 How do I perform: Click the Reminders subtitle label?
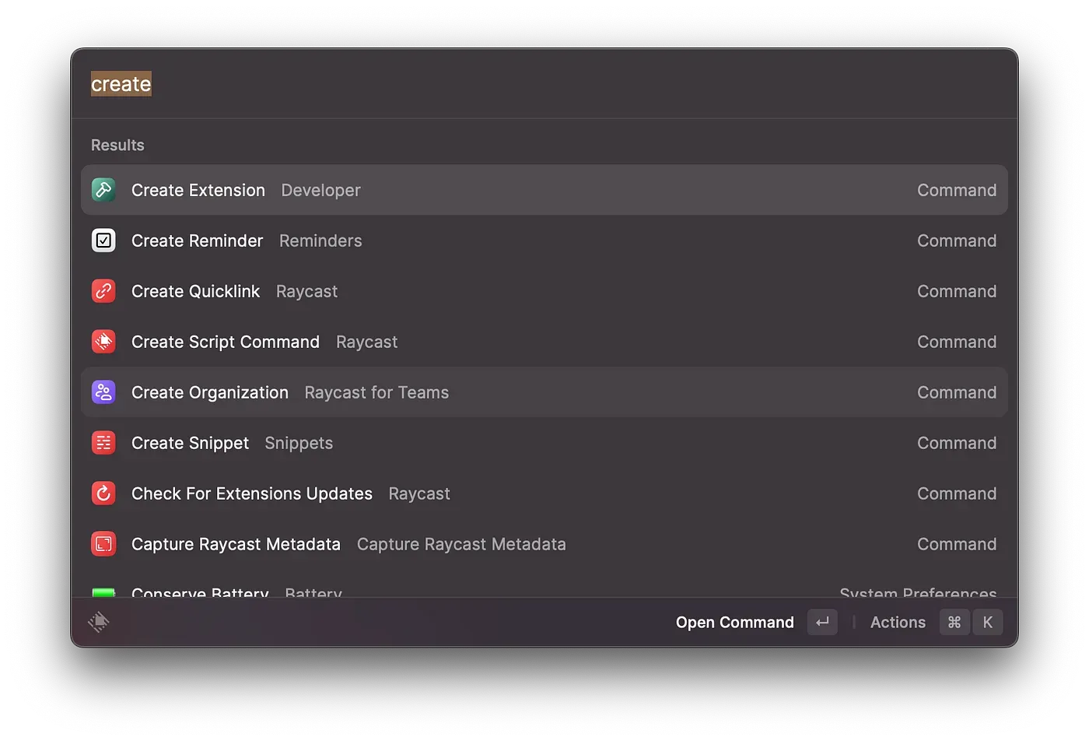click(320, 241)
